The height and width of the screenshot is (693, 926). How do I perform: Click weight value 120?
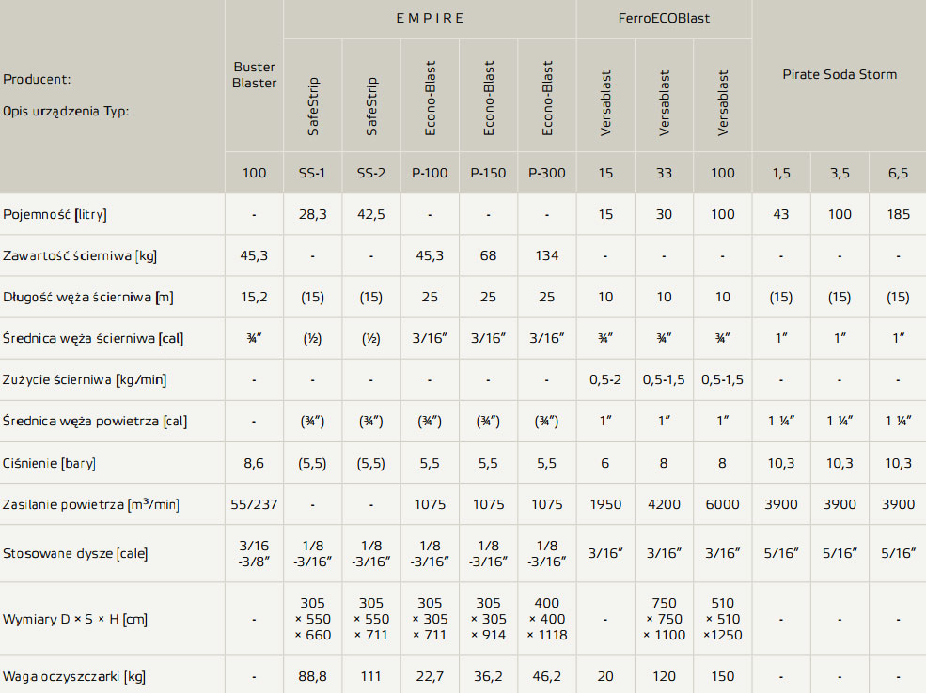point(664,676)
